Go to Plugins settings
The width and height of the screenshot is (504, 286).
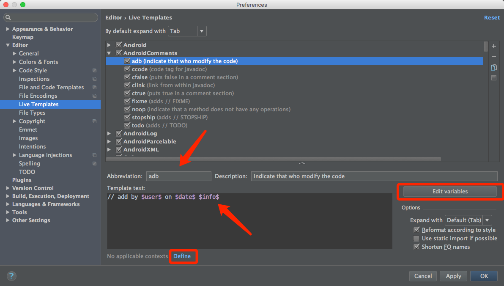(x=22, y=180)
